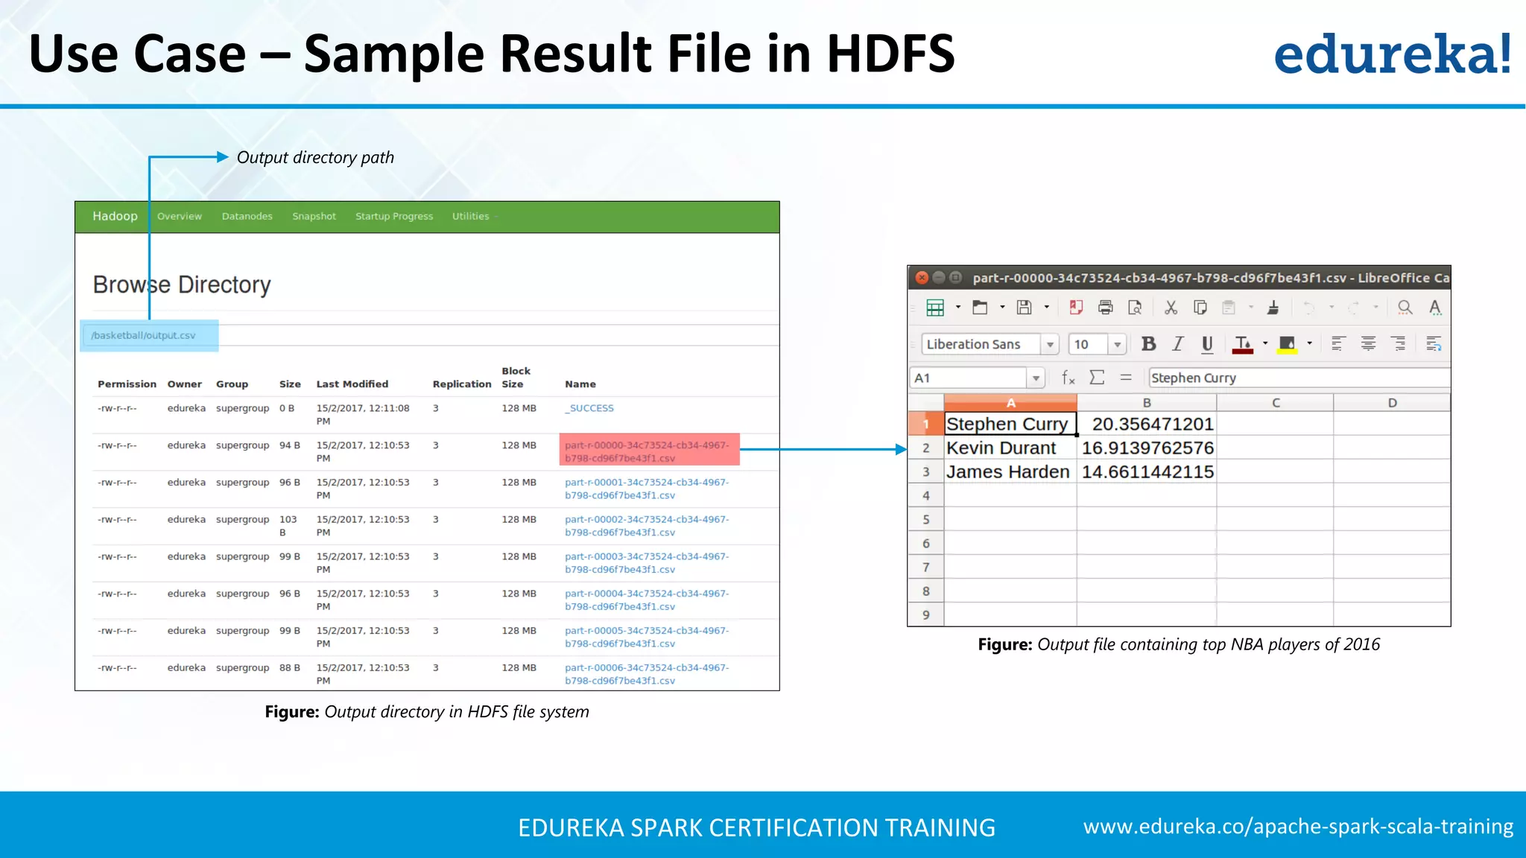
Task: Click the Cut scissors icon
Action: pyautogui.click(x=1171, y=308)
